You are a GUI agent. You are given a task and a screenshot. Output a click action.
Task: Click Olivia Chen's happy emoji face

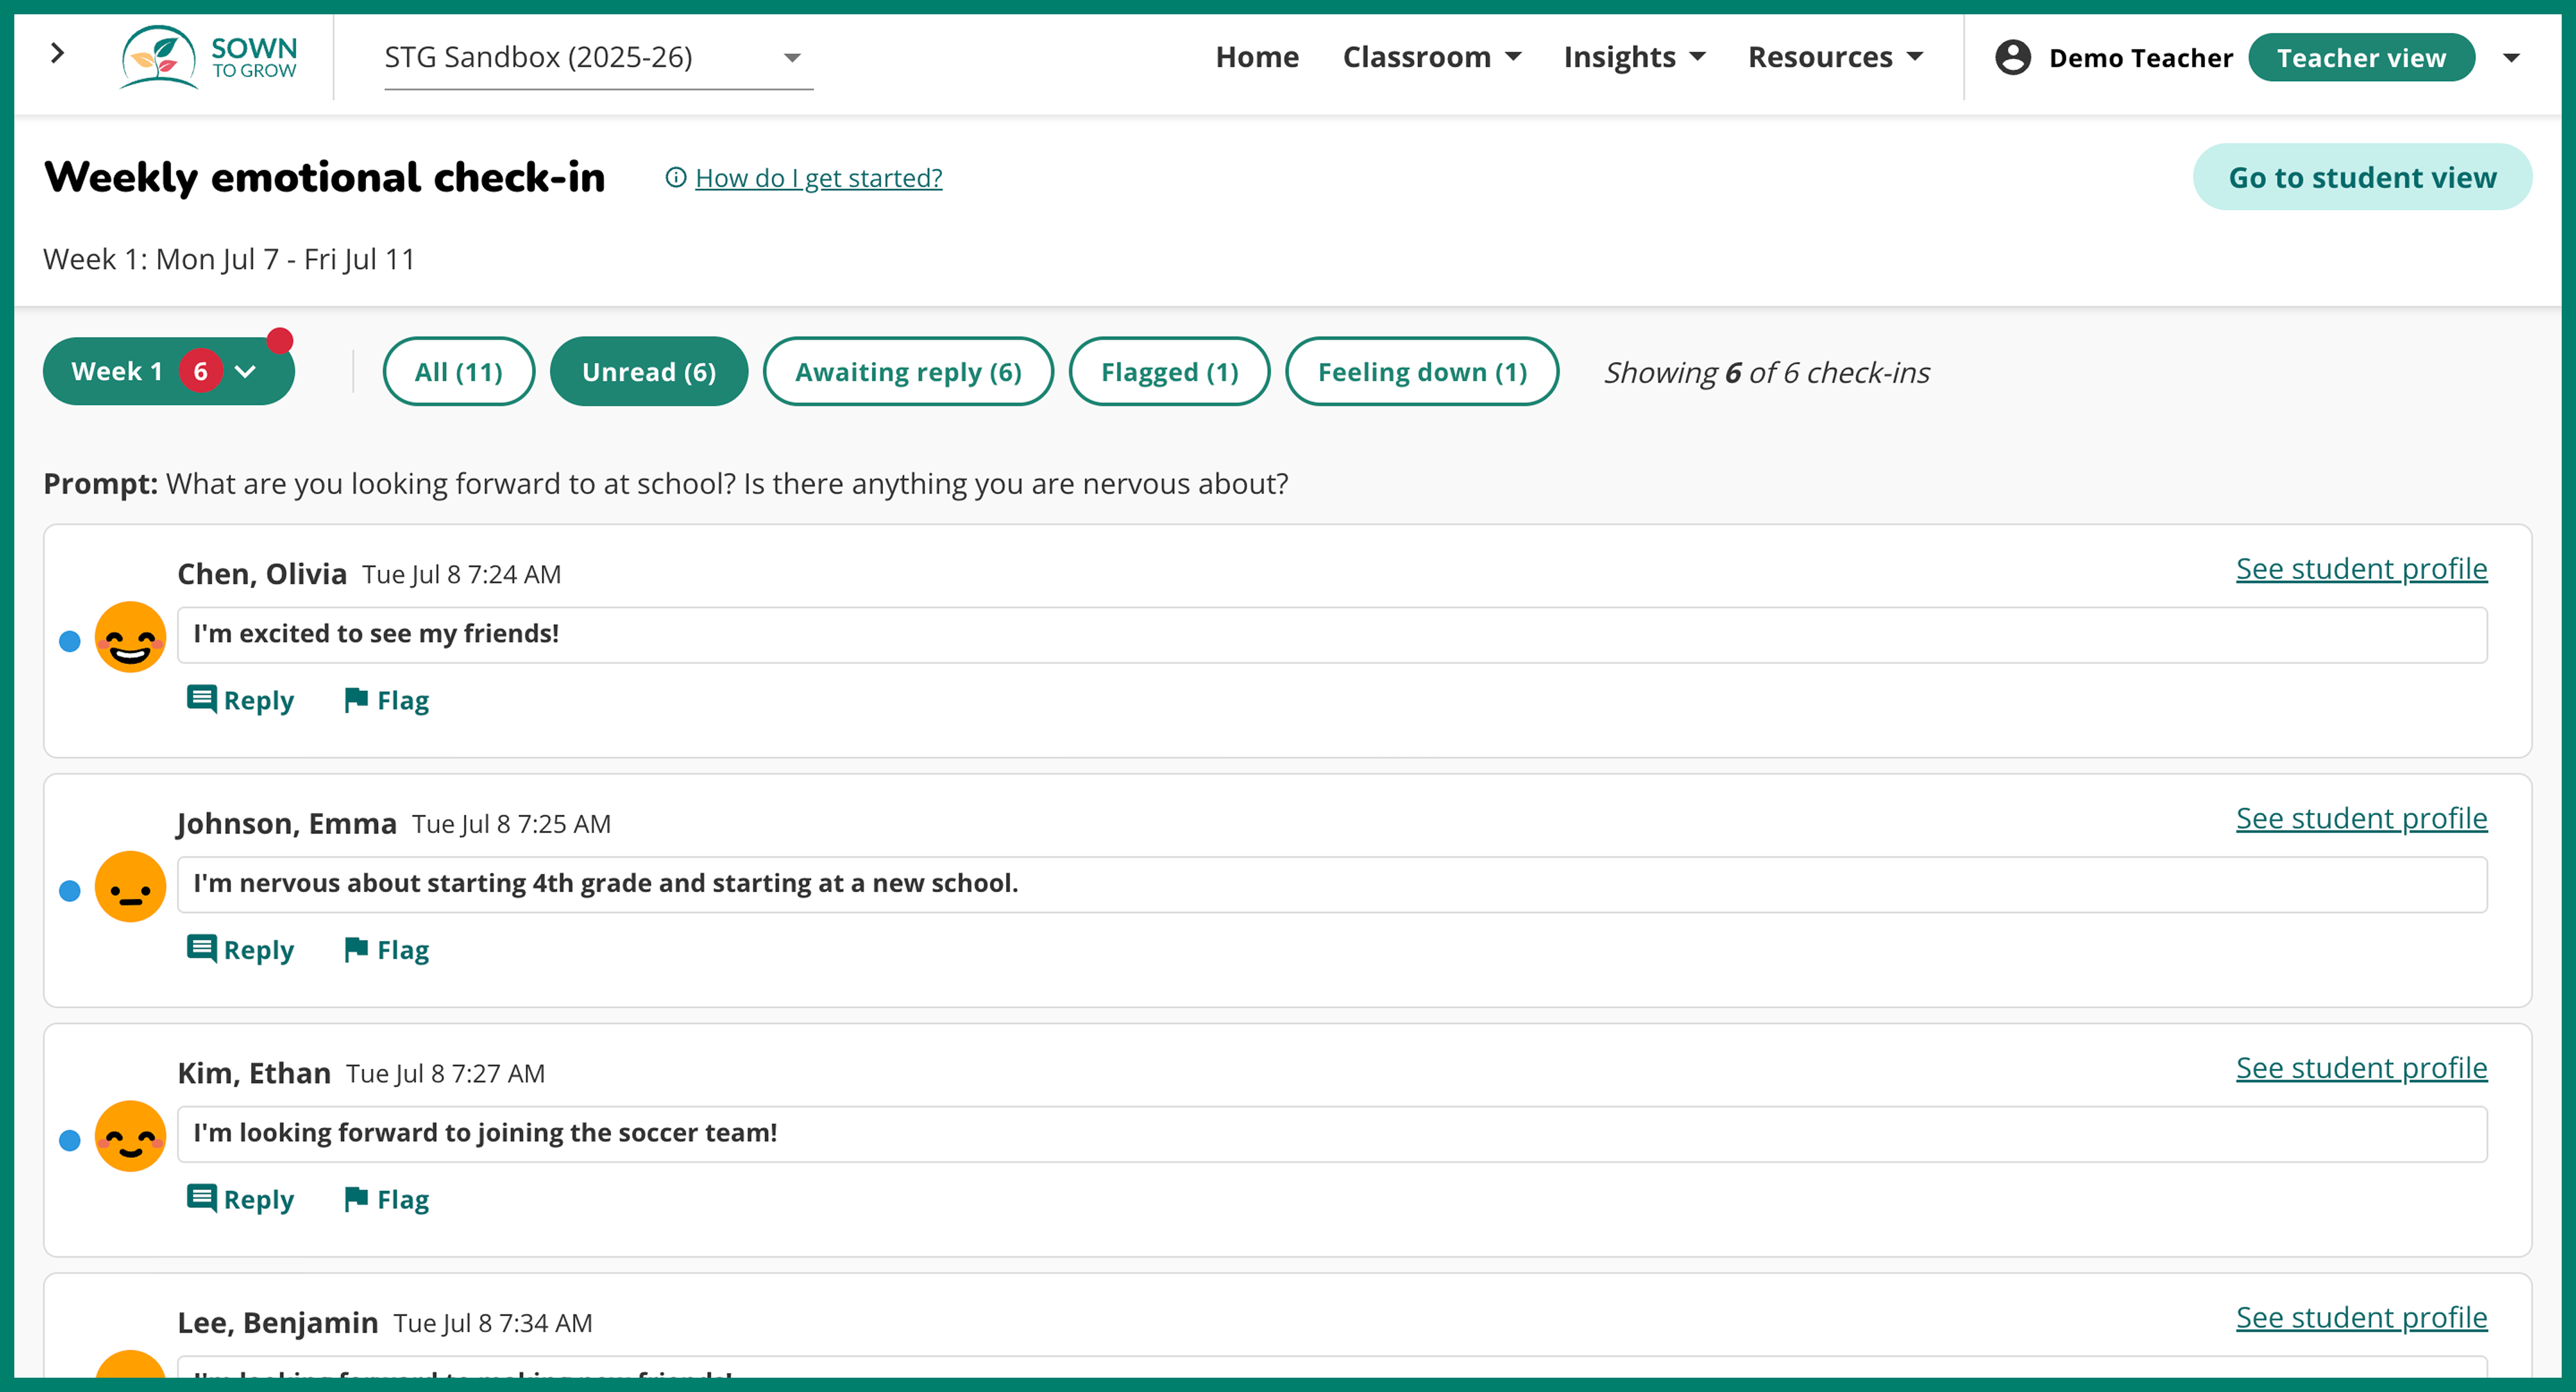click(130, 637)
